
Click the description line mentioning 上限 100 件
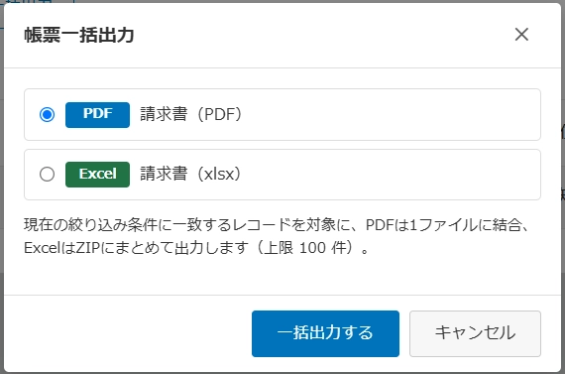(196, 248)
